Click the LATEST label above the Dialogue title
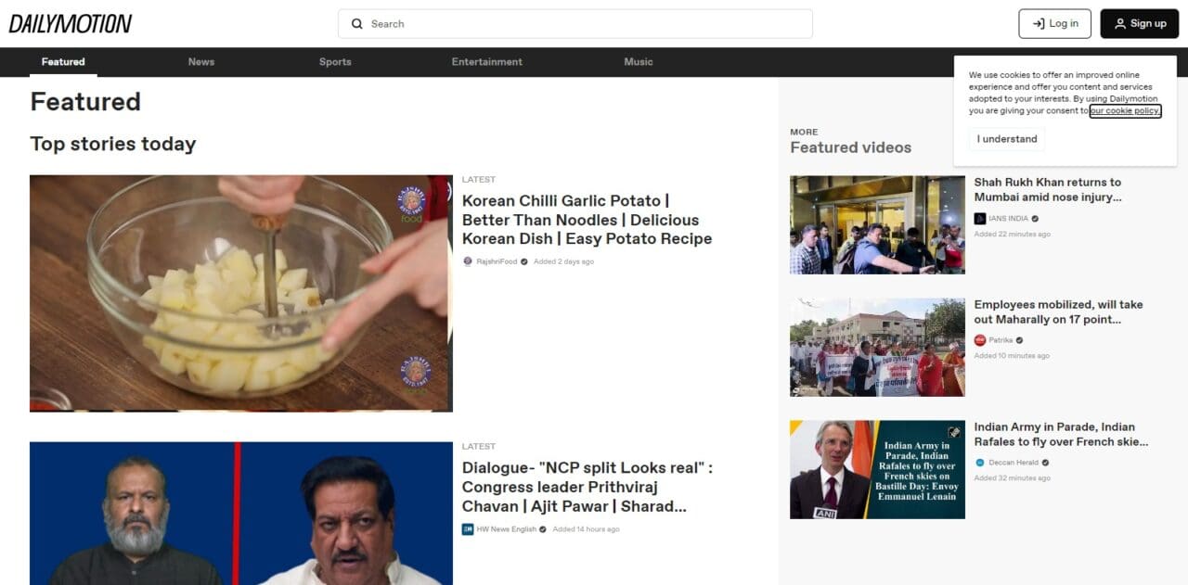Viewport: 1188px width, 585px height. pyautogui.click(x=479, y=447)
